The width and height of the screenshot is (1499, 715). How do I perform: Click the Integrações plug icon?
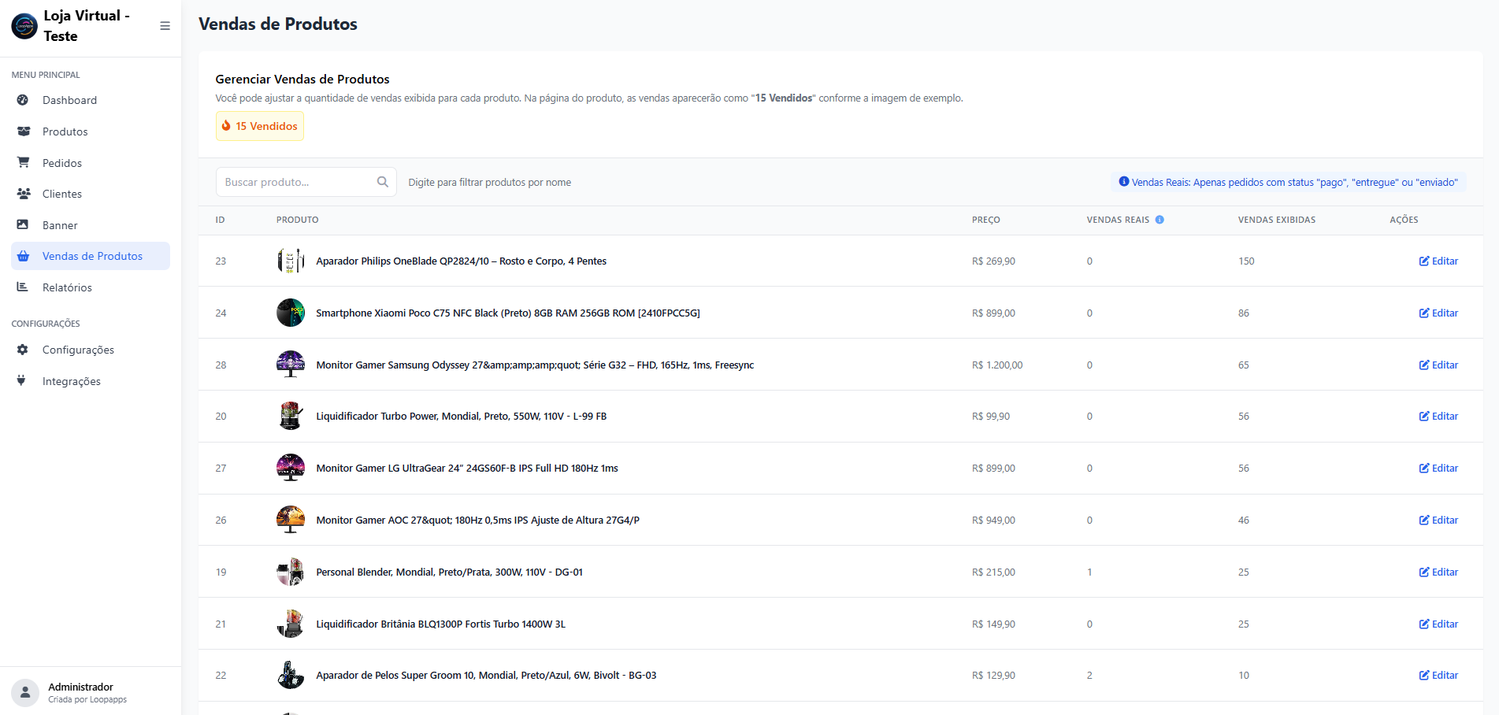(x=21, y=381)
